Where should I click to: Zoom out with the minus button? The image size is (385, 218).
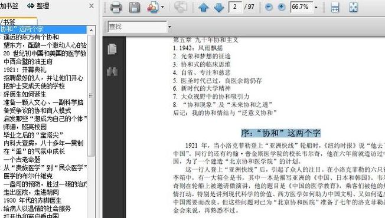tap(269, 7)
